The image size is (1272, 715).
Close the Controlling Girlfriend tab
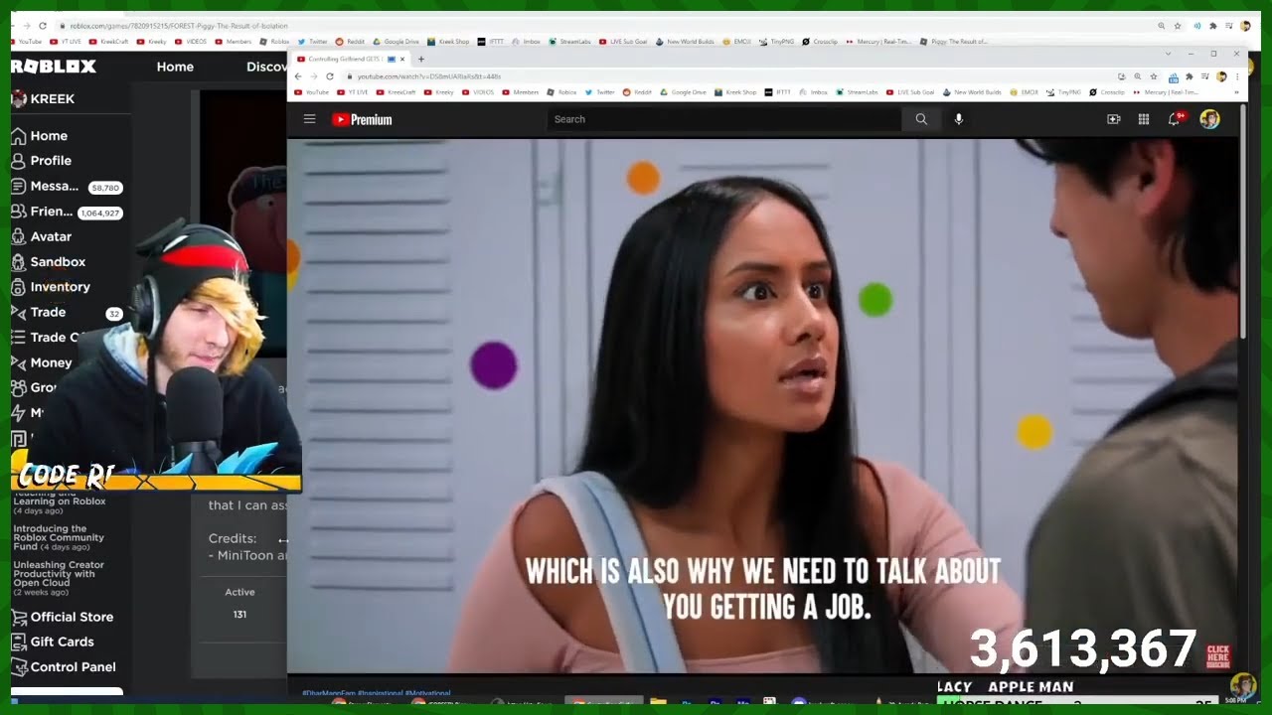click(x=402, y=60)
